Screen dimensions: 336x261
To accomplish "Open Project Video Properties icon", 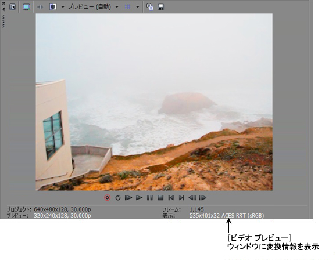I will (x=12, y=7).
